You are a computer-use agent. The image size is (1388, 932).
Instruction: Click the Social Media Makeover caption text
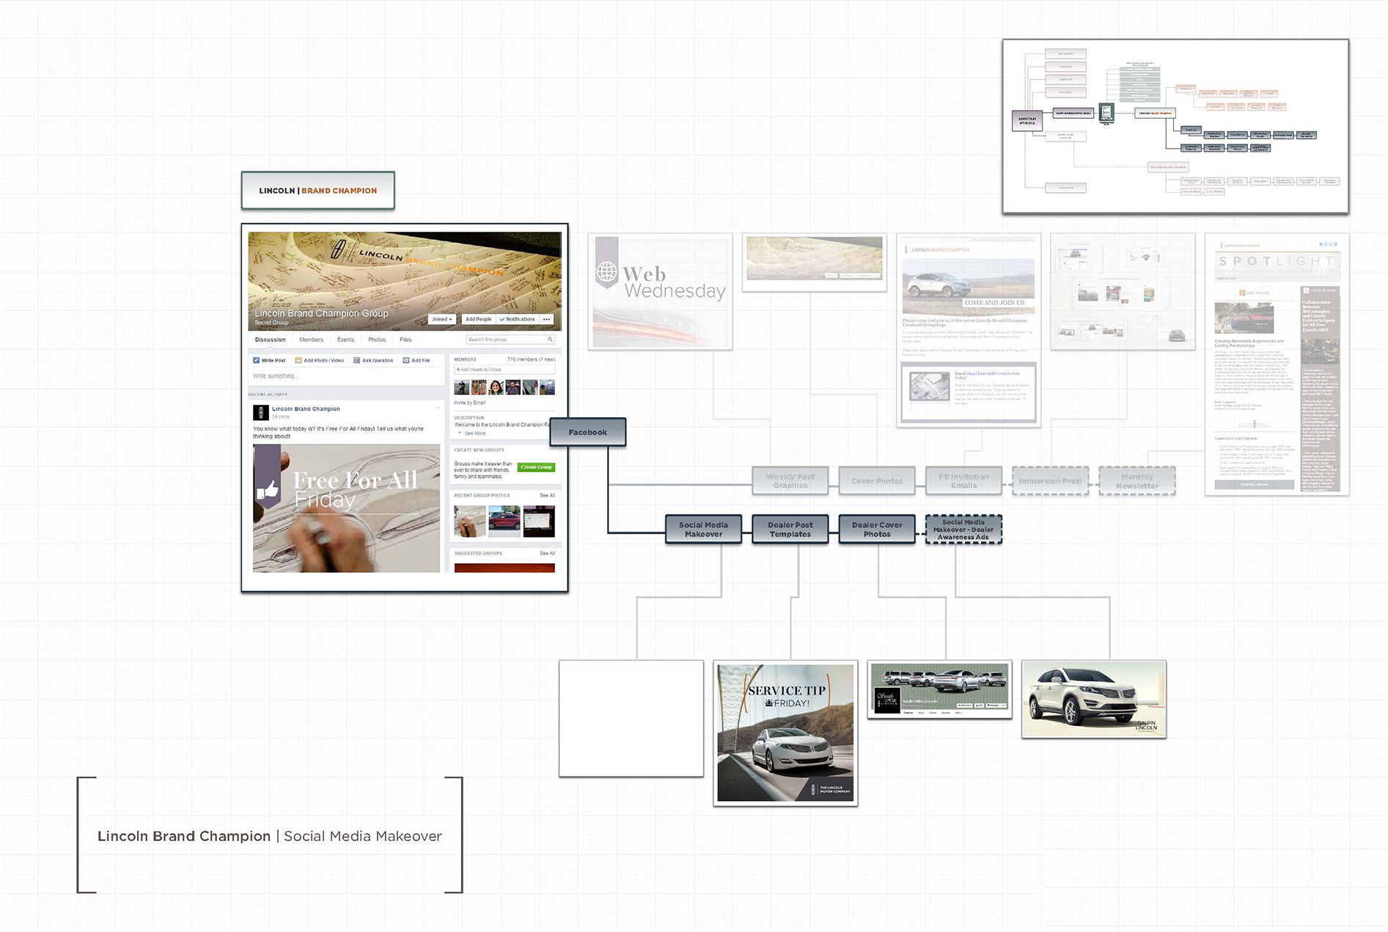(x=363, y=836)
